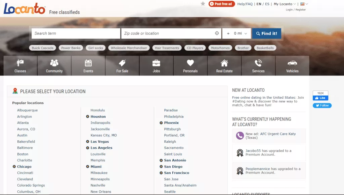Viewport: 344px width, 195px height.
Task: Open the Help/FAQ page
Action: click(x=245, y=4)
